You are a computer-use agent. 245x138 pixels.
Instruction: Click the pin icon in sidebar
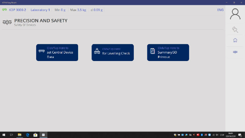[235, 30]
